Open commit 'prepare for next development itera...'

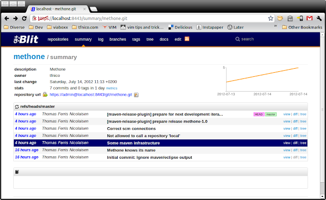click(x=165, y=115)
